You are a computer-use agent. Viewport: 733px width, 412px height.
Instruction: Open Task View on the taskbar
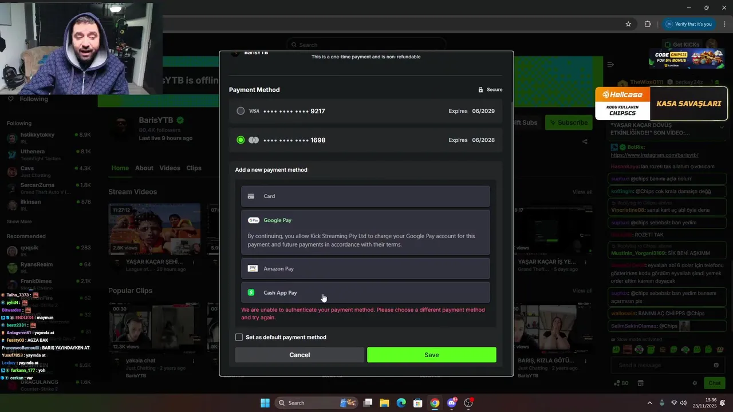[368, 403]
